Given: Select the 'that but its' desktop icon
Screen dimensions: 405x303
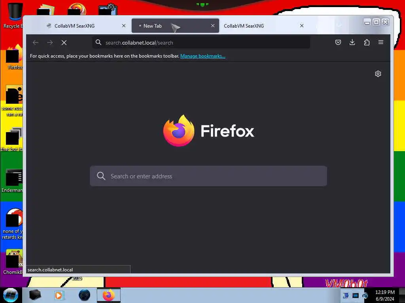Looking at the screenshot, I should tap(12, 139).
